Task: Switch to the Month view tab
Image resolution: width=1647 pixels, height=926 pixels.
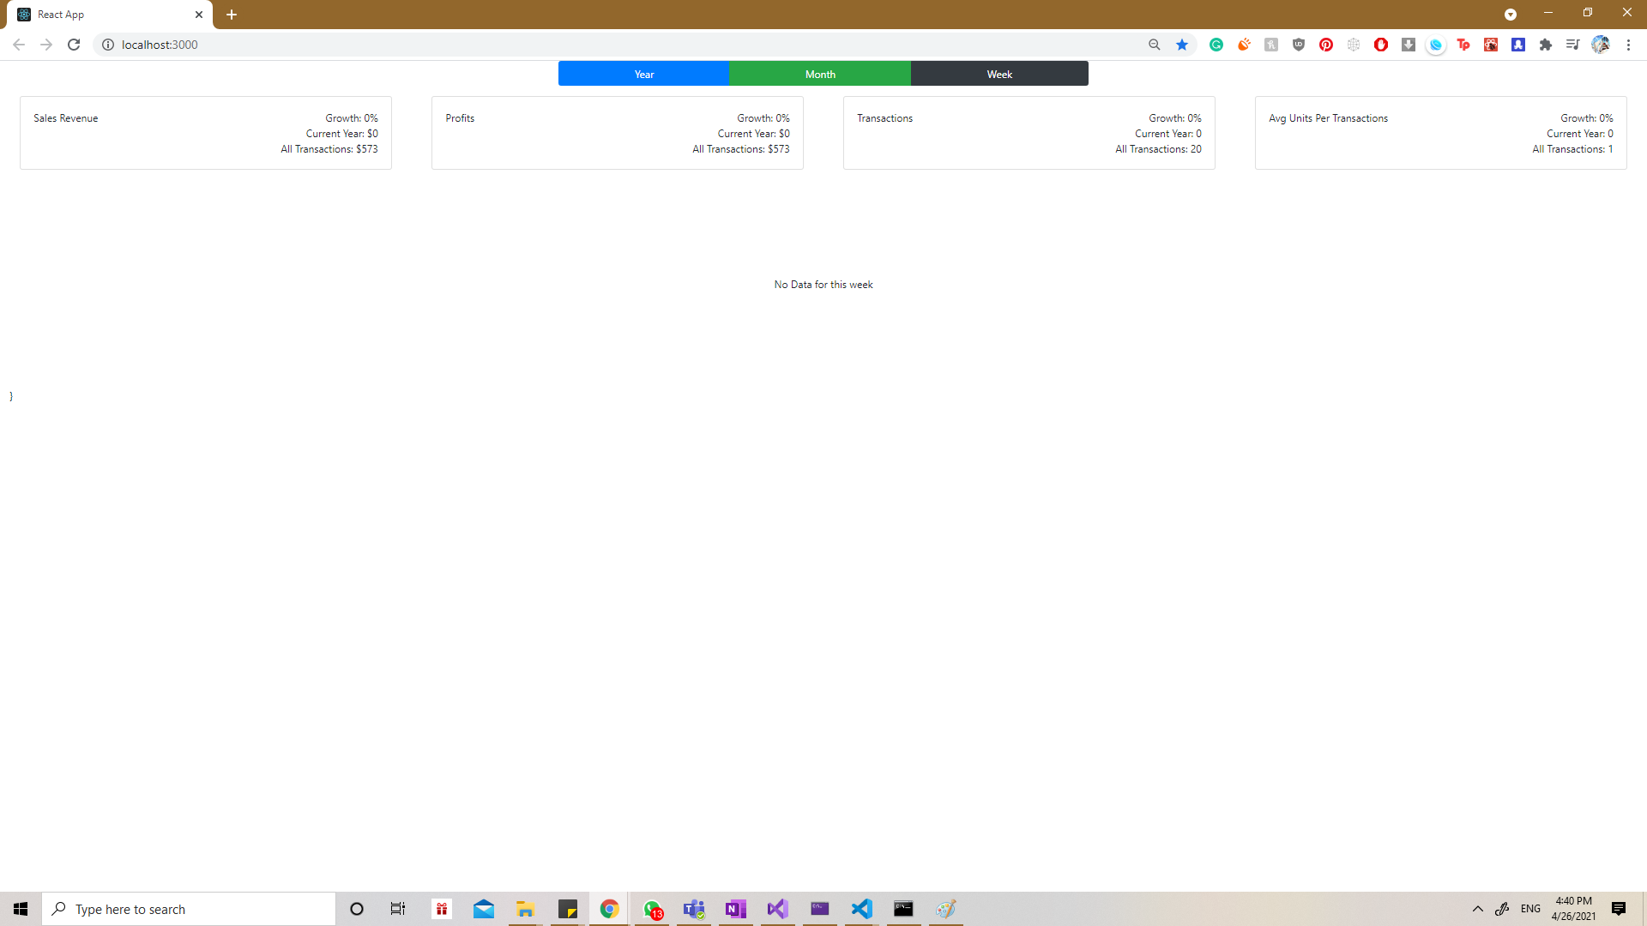Action: 819,74
